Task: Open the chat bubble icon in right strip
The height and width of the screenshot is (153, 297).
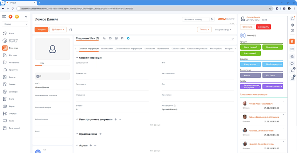Action: pos(292,64)
